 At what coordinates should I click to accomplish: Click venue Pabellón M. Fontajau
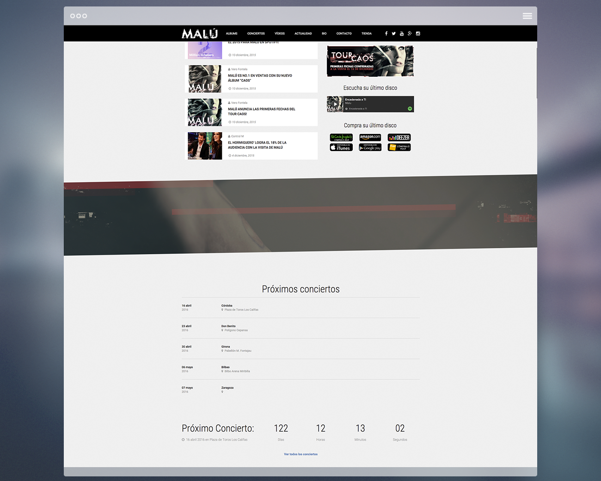tap(238, 351)
